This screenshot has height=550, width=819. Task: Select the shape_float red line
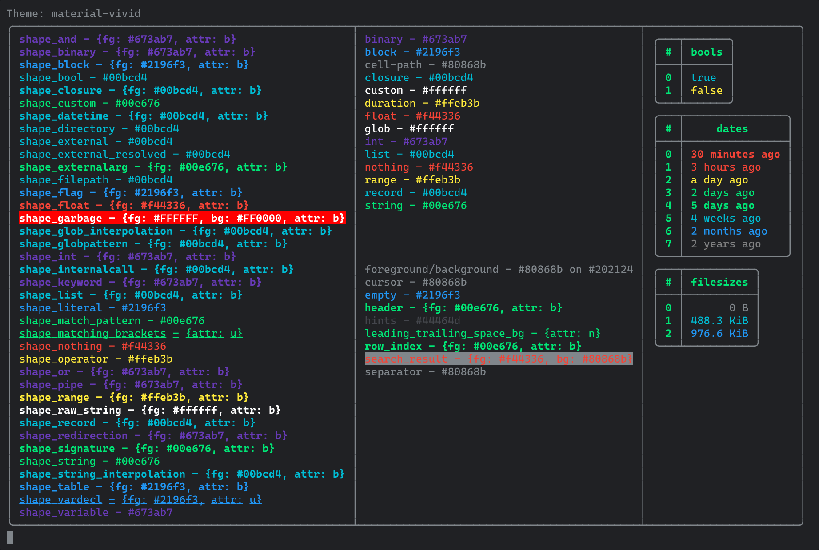[x=134, y=206]
